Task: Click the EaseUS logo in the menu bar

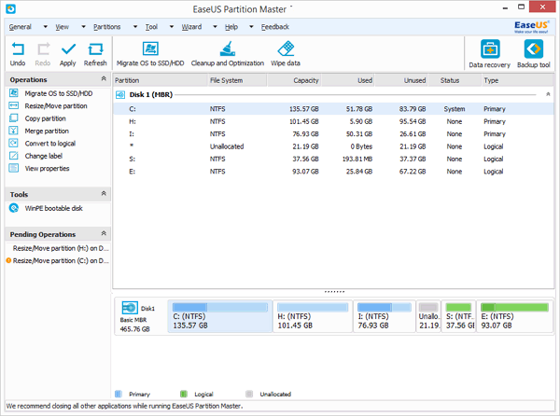Action: 531,27
